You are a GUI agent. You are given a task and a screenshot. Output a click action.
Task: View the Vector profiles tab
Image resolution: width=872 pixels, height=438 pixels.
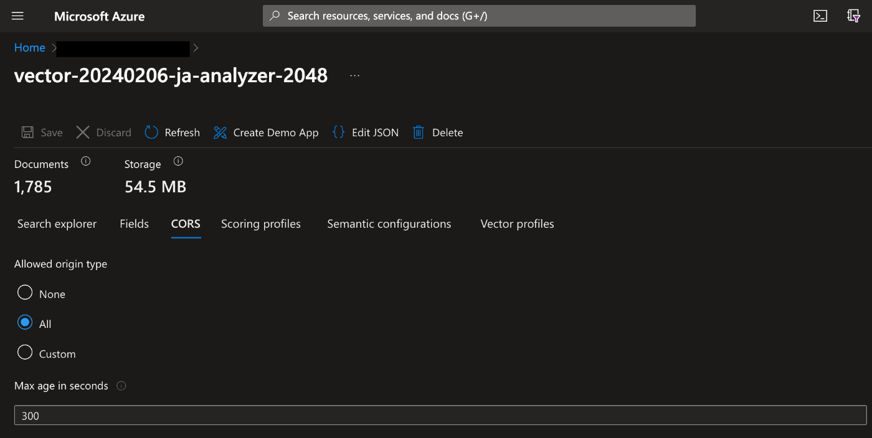tap(517, 224)
